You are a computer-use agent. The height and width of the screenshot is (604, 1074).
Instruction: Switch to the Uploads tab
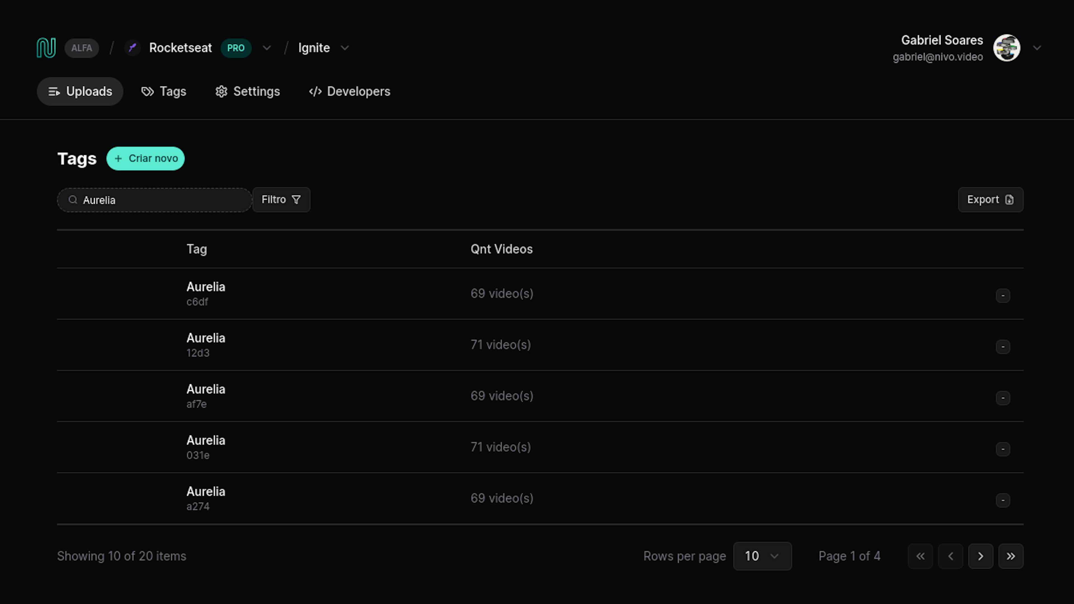tap(80, 91)
